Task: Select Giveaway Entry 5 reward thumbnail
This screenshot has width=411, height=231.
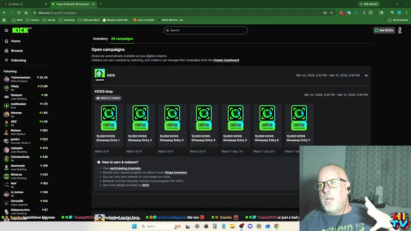Action: (x=235, y=118)
